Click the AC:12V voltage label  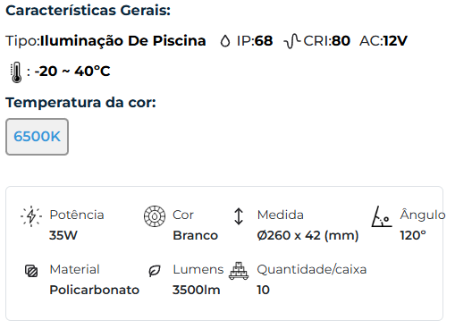click(x=383, y=41)
